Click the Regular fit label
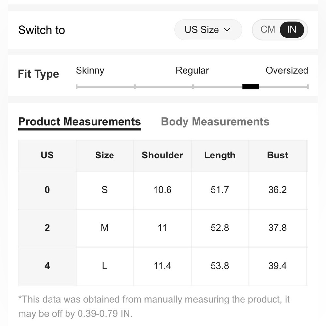This screenshot has height=326, width=326. [x=192, y=70]
